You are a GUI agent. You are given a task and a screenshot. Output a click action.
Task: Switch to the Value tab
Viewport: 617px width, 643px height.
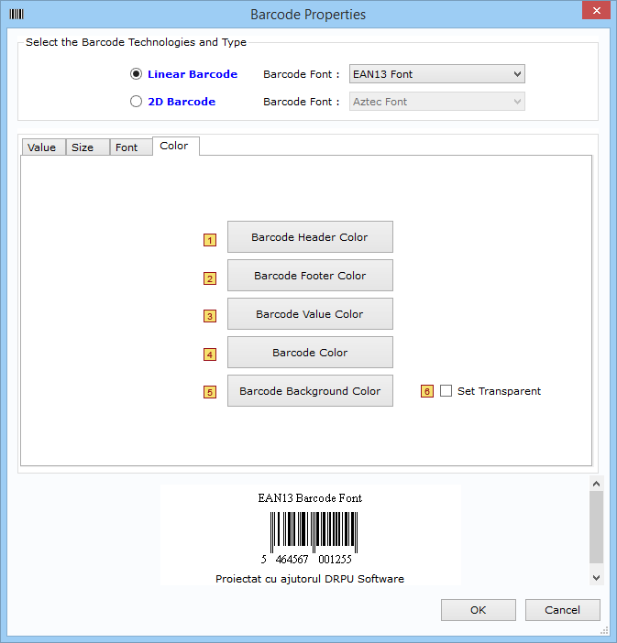[x=43, y=147]
